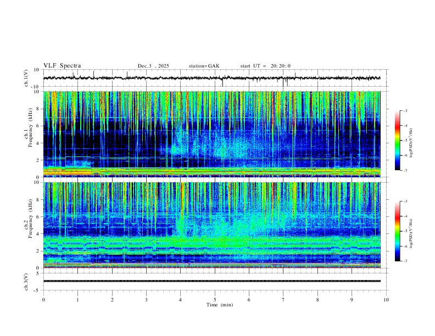
Task: Click the ch.2 green band near 3 kHz
Action: pos(212,241)
